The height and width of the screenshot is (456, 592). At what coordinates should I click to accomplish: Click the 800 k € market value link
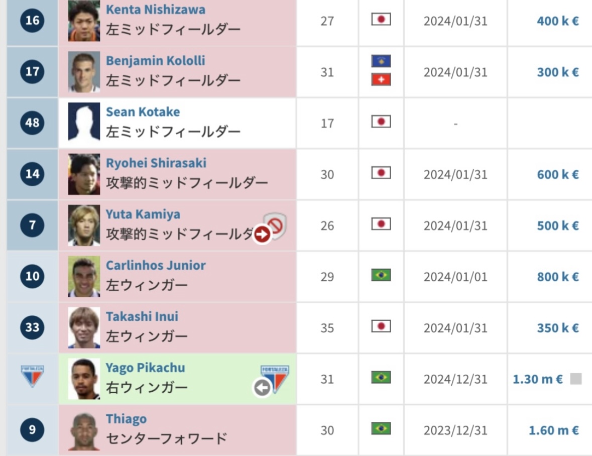click(x=558, y=277)
